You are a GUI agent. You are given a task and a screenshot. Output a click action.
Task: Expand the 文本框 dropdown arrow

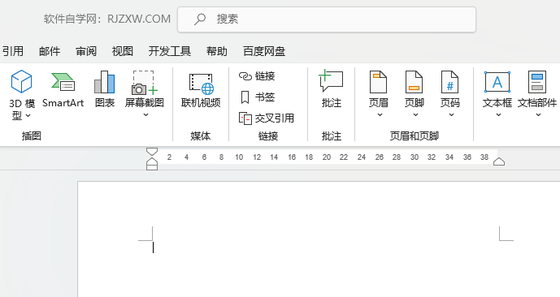(498, 114)
